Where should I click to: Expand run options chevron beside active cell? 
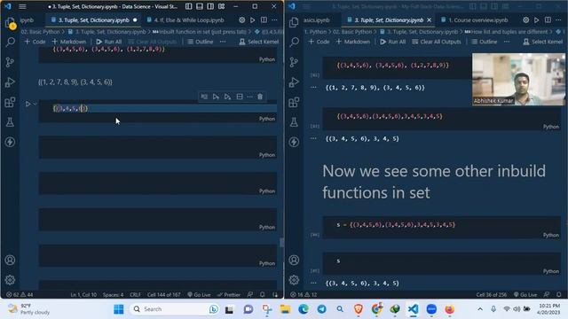35,105
